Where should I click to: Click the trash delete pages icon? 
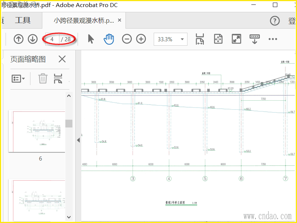pos(43,78)
